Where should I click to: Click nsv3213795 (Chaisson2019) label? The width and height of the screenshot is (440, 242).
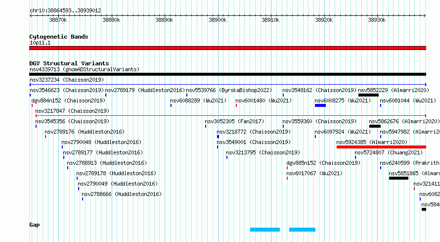pos(263,152)
